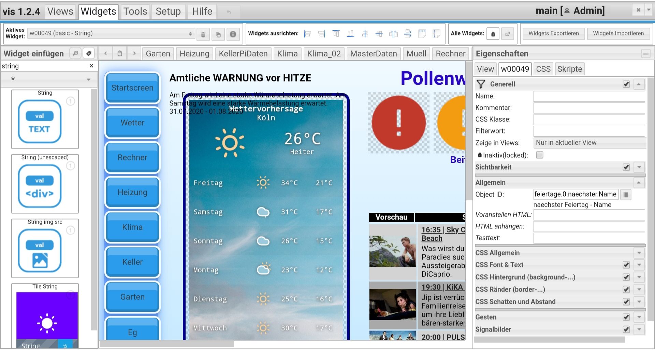Viewport: 655px width, 350px height.
Task: Toggle the Generell section checkbox
Action: [x=626, y=84]
